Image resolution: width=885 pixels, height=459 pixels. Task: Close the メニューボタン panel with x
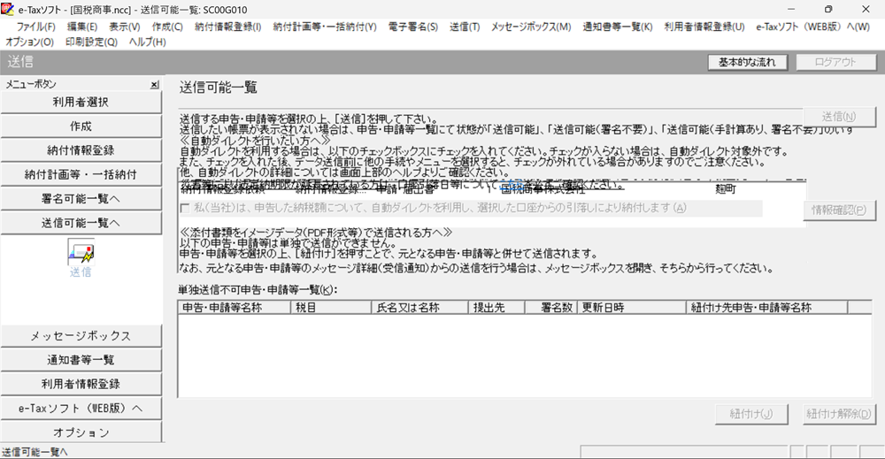tap(154, 85)
